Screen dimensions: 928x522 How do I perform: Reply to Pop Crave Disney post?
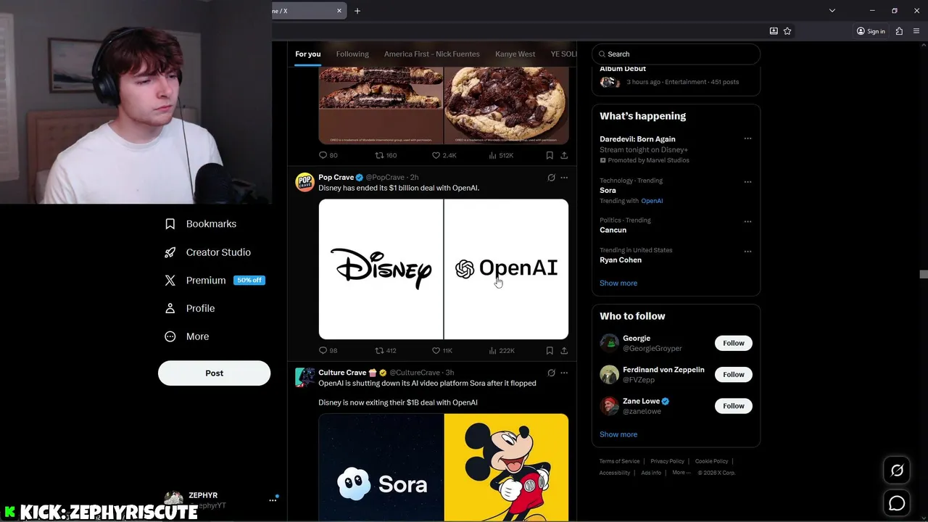click(x=328, y=350)
